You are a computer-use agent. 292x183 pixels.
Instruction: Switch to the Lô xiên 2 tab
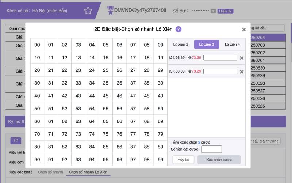point(181,44)
